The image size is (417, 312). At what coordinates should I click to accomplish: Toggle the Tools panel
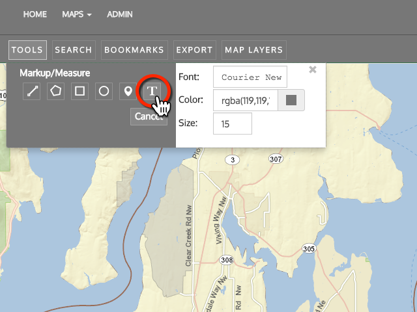pyautogui.click(x=27, y=50)
